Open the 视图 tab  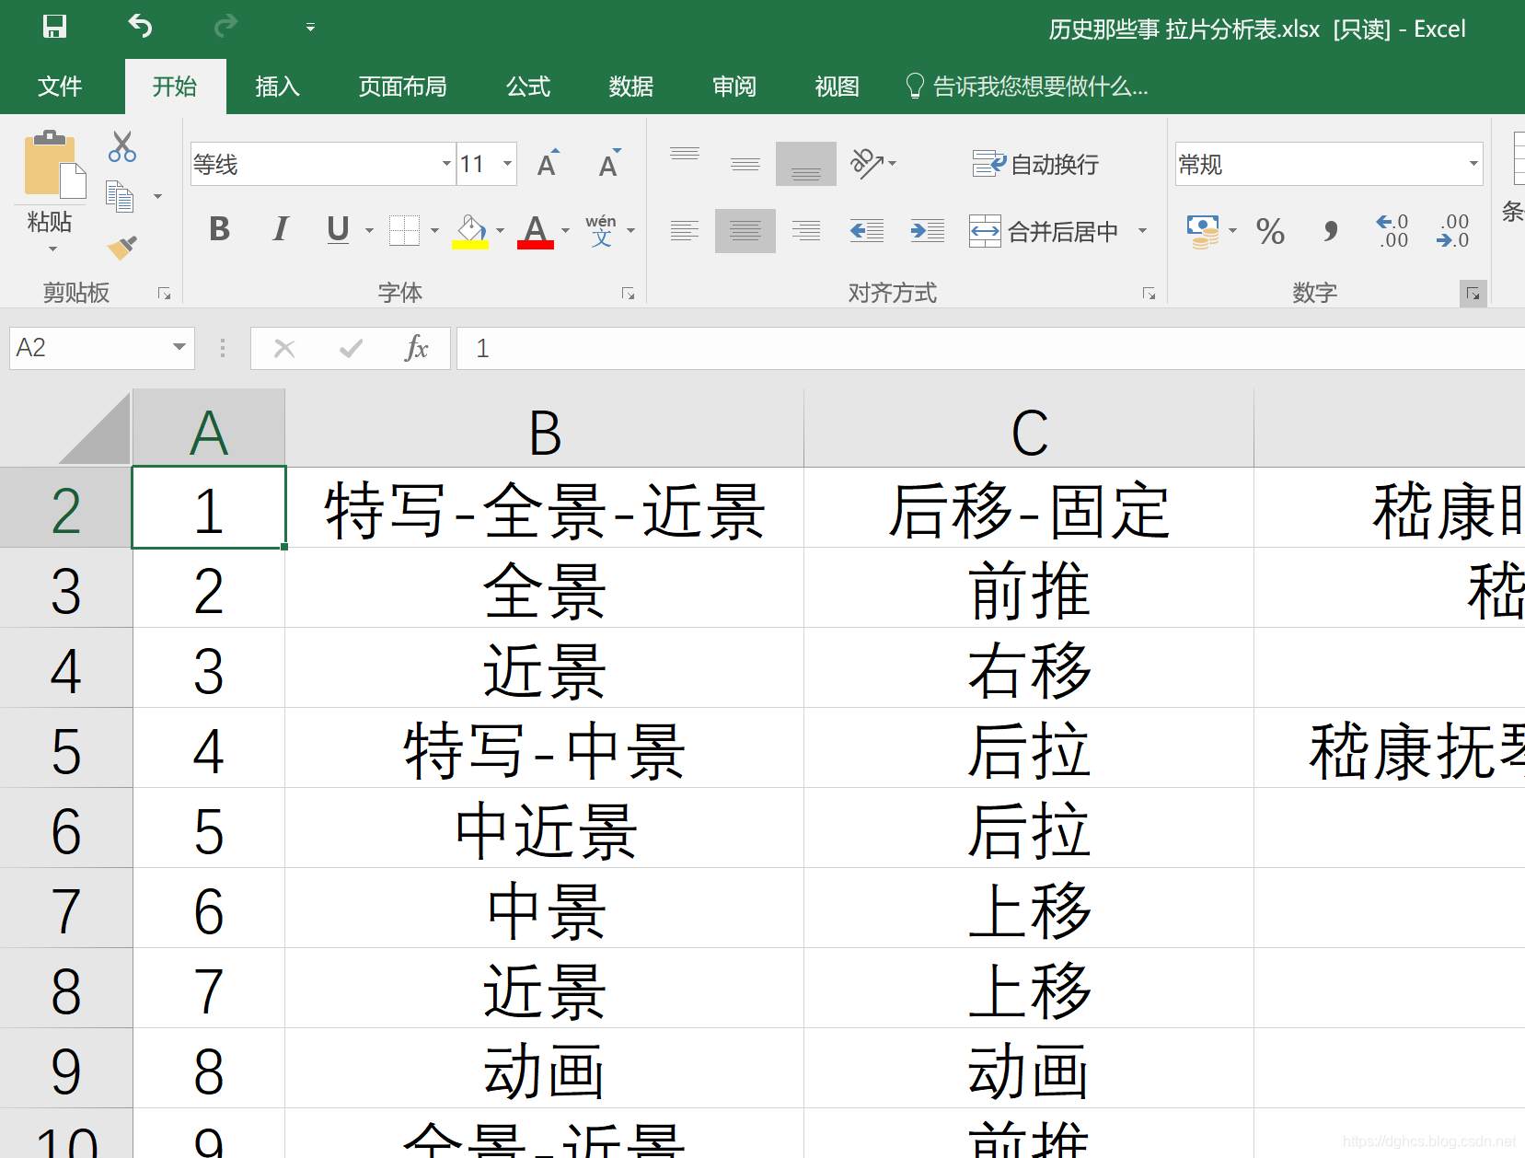[837, 87]
